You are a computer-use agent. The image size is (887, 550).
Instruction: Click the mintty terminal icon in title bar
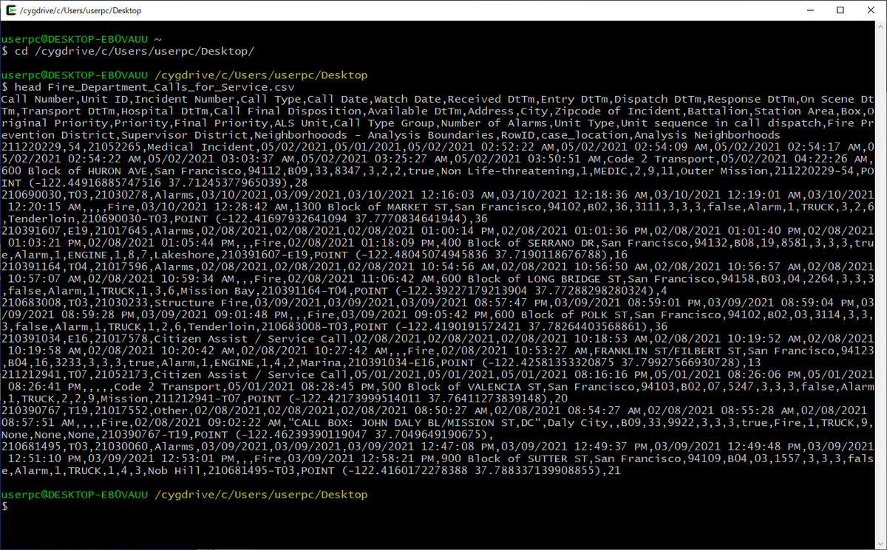(10, 10)
